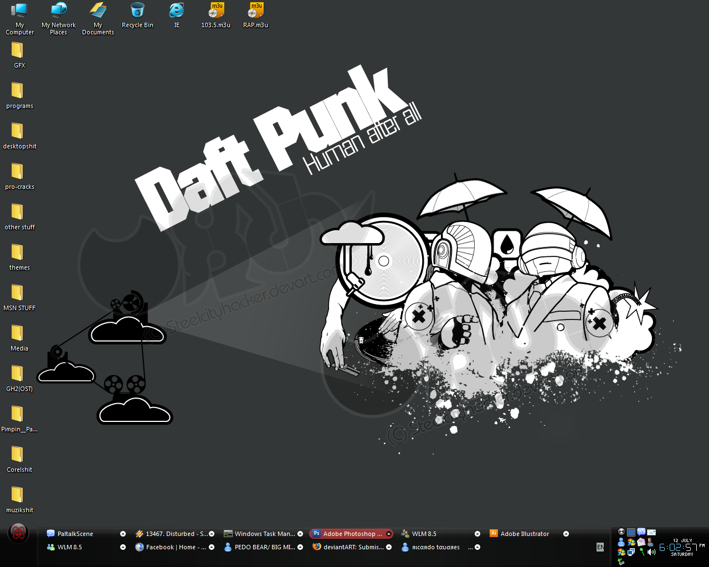Open the EN language indicator
Screen dimensions: 709x567
[x=600, y=547]
